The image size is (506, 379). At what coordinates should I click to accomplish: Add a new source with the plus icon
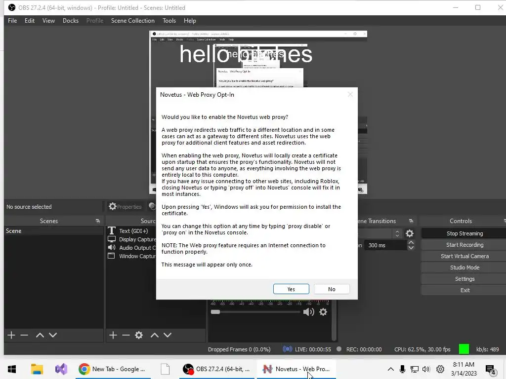coord(113,335)
